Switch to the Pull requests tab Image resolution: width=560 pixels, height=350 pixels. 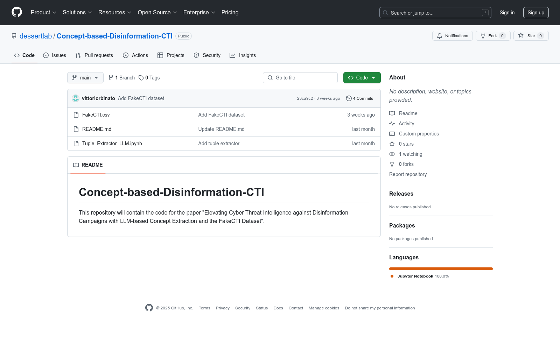pos(94,55)
